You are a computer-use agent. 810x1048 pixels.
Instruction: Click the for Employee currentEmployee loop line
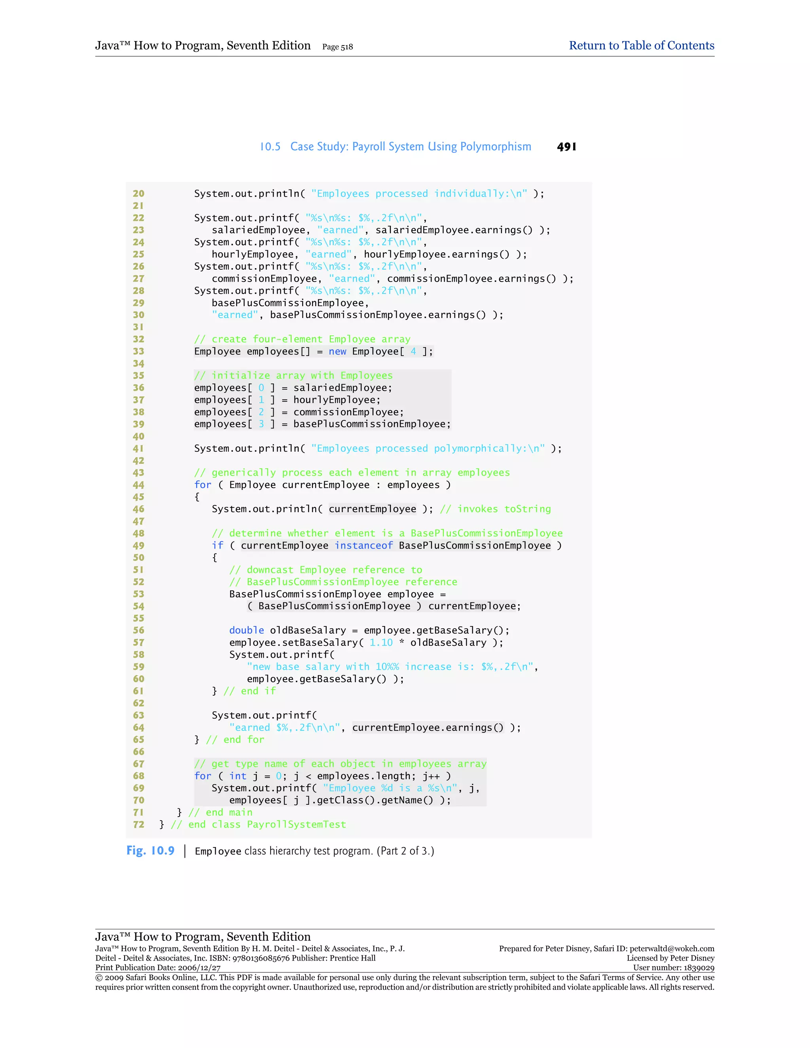coord(322,485)
